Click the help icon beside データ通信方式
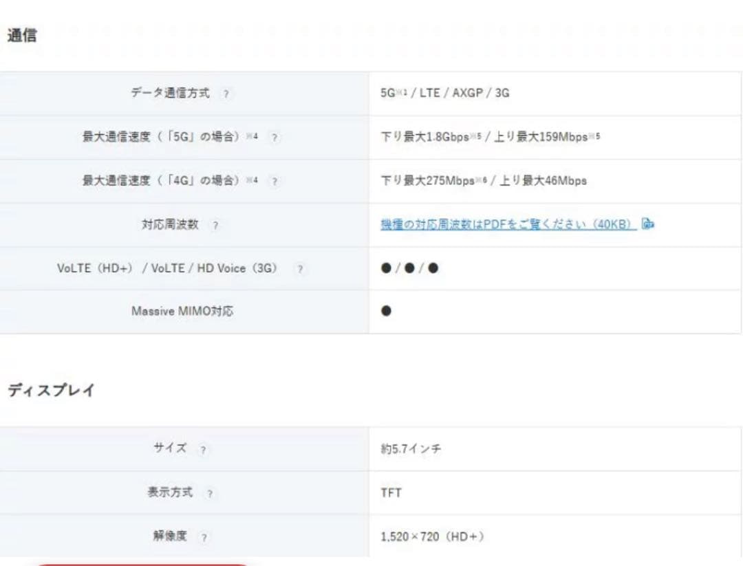The image size is (743, 566). coord(227,94)
